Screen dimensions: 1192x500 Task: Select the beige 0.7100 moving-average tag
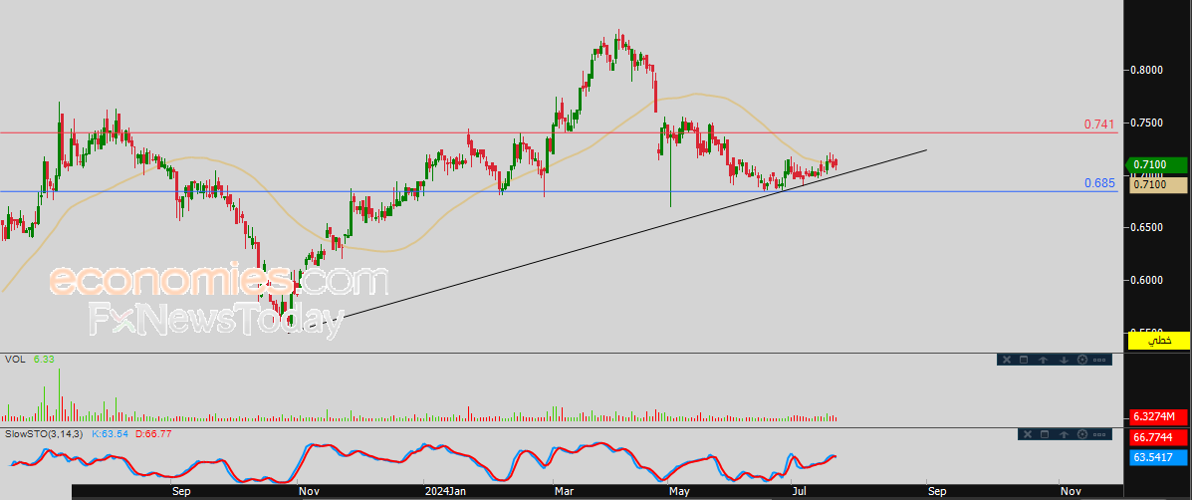tap(1159, 184)
